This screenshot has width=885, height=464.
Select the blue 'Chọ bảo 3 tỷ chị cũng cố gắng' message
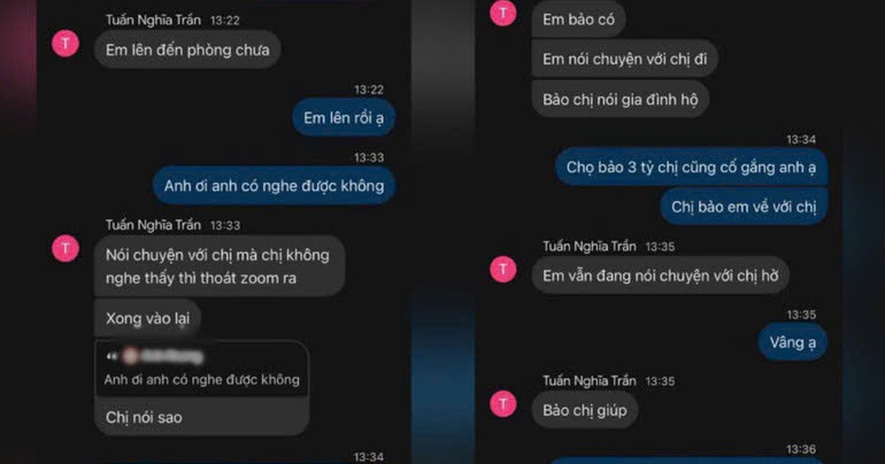691,167
